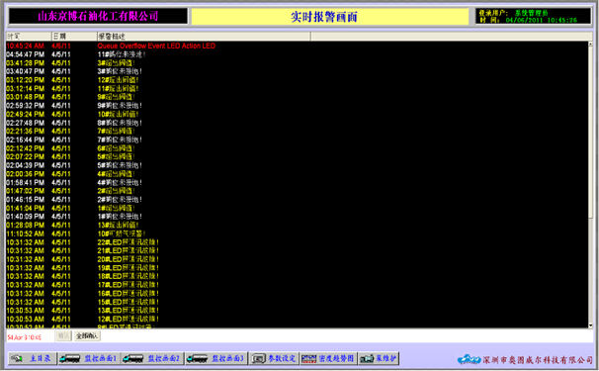Image resolution: width=599 pixels, height=371 pixels.
Task: Select the 21#LED communication fault alarm row
Action: click(x=297, y=250)
